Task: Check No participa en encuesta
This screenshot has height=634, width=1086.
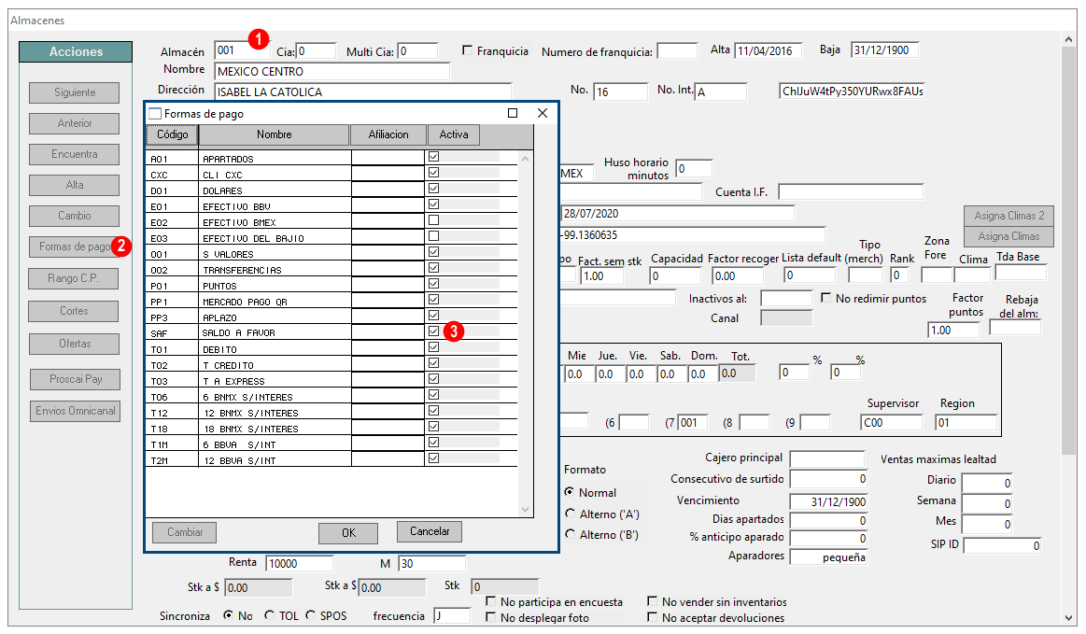Action: coord(491,601)
